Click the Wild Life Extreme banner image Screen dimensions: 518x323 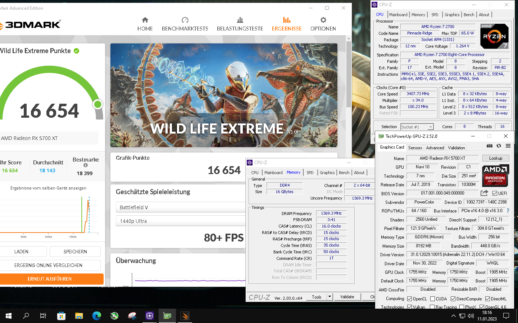[x=224, y=95]
